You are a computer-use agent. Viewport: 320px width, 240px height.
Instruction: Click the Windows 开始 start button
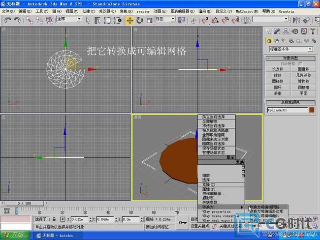pyautogui.click(x=15, y=235)
